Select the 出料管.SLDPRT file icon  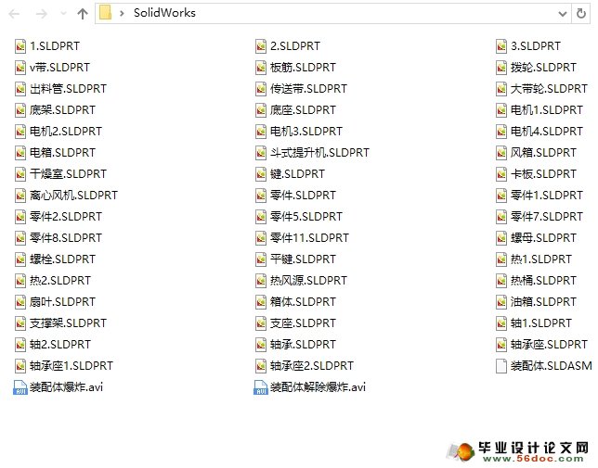pos(20,89)
